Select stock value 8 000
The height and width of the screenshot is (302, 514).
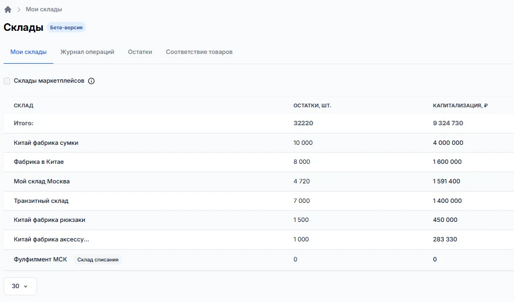point(302,162)
